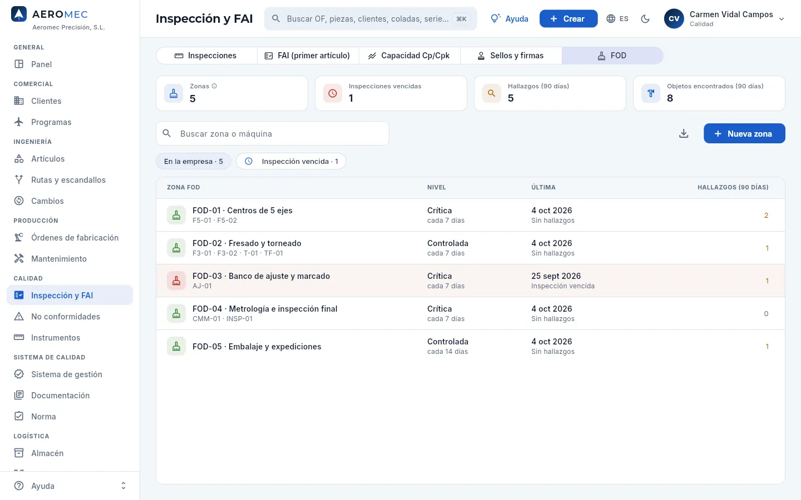801x500 pixels.
Task: Open Panel from the sidebar
Action: (x=70, y=64)
